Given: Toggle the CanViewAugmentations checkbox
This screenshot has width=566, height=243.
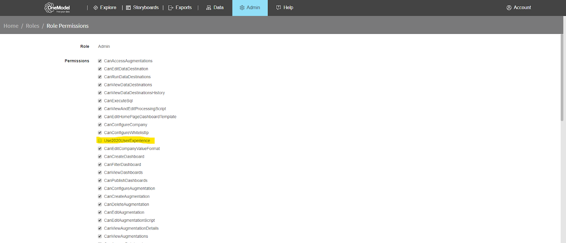Looking at the screenshot, I should coord(100,236).
